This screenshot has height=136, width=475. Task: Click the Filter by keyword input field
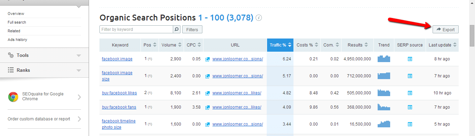click(x=136, y=29)
